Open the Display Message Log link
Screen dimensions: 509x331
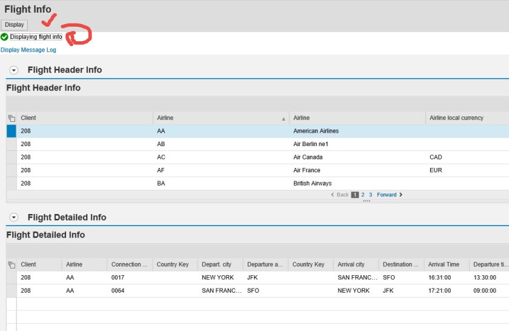(x=28, y=50)
